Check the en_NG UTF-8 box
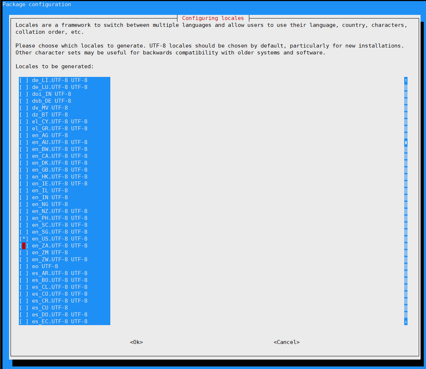This screenshot has height=369, width=426. pyautogui.click(x=24, y=205)
